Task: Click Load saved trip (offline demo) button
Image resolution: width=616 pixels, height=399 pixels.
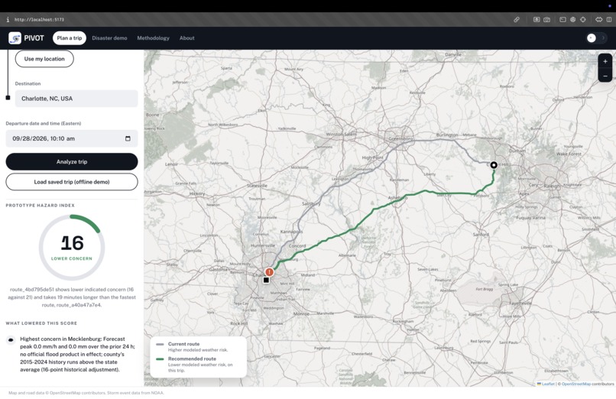Action: click(x=72, y=182)
